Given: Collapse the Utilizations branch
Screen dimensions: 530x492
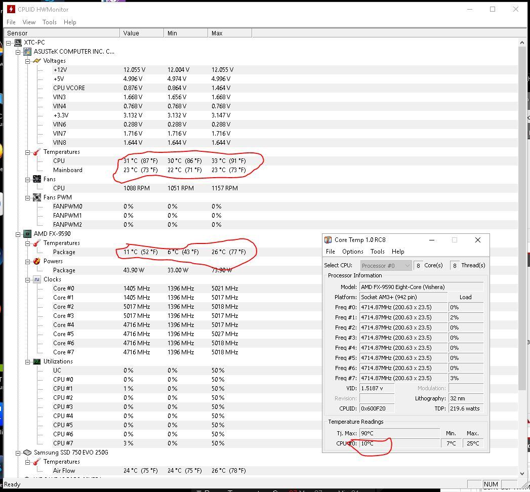Looking at the screenshot, I should [27, 361].
